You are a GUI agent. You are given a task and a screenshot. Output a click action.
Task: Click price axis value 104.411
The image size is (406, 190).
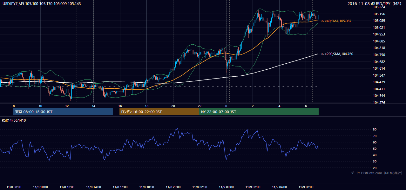point(379,89)
